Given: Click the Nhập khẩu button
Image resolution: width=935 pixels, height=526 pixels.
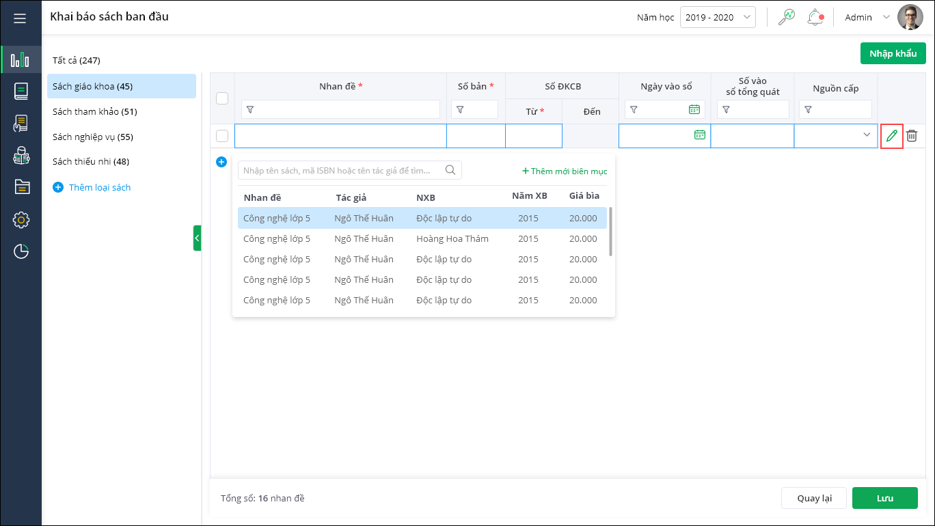Looking at the screenshot, I should click(893, 53).
